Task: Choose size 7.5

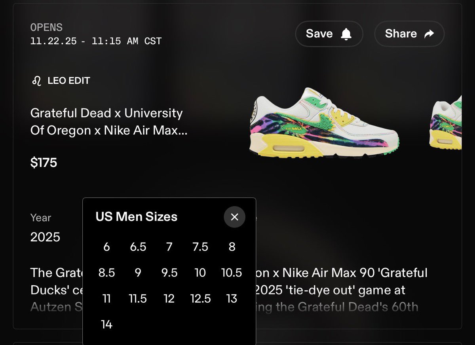Action: (200, 247)
